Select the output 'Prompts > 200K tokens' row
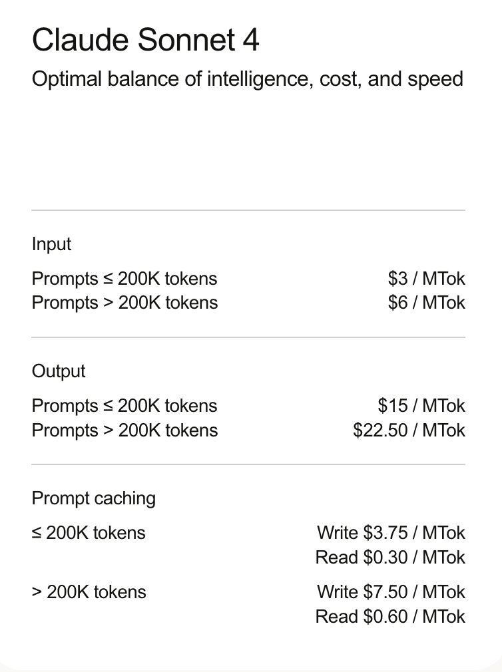Image resolution: width=502 pixels, height=672 pixels. coord(125,430)
